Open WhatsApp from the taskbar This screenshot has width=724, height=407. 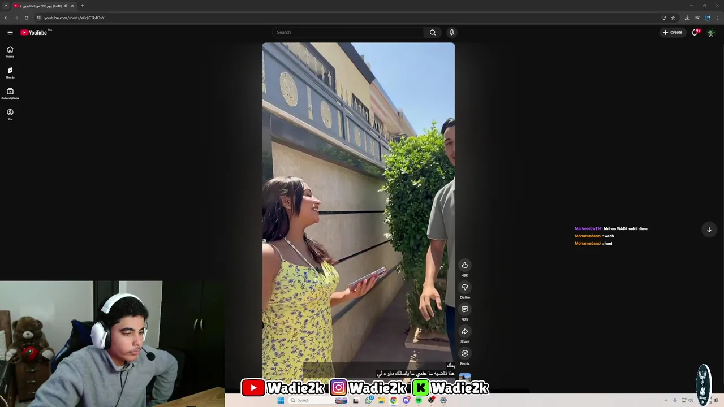(x=369, y=400)
